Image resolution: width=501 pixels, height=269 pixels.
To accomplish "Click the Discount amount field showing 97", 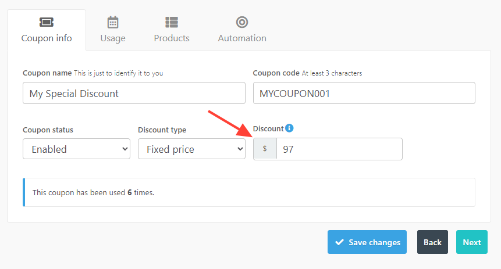I will click(339, 149).
